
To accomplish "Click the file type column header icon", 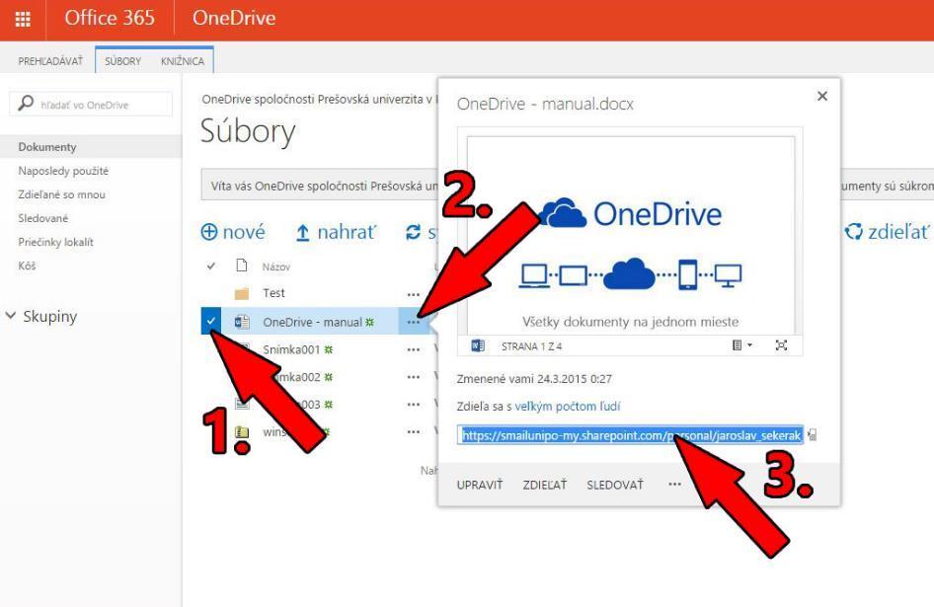I will tap(241, 266).
